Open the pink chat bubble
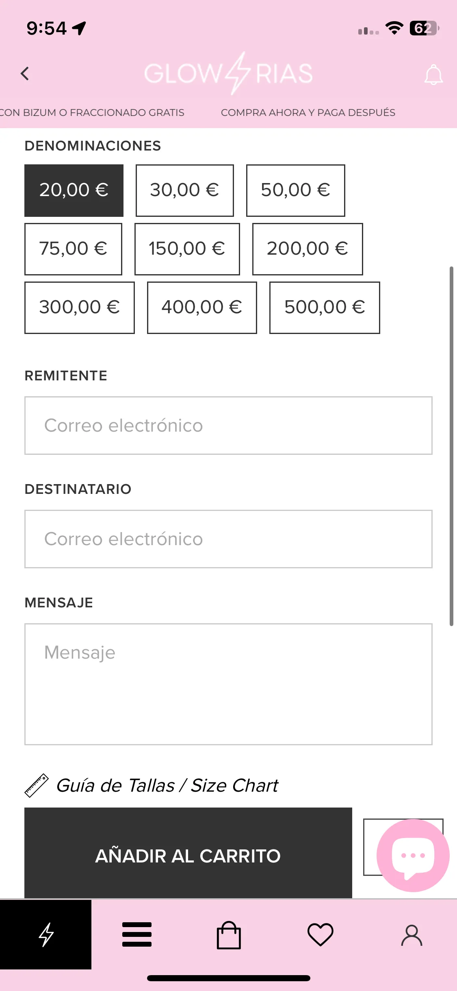This screenshot has height=991, width=457. point(413,855)
